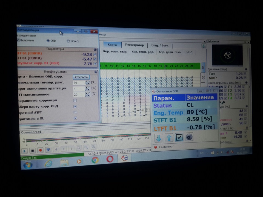Select the OBD radio button
Viewport: 263px width, 197px height.
48,40
